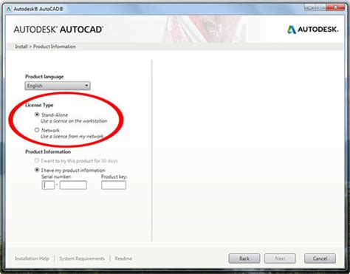
Task: Click 'Use a license on the workstation' text
Action: click(74, 121)
